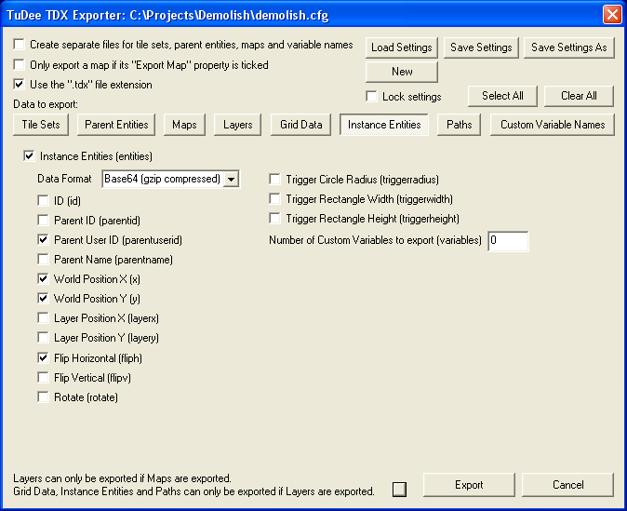Check the Rotate (rotate) box
The height and width of the screenshot is (511, 627).
(x=43, y=397)
